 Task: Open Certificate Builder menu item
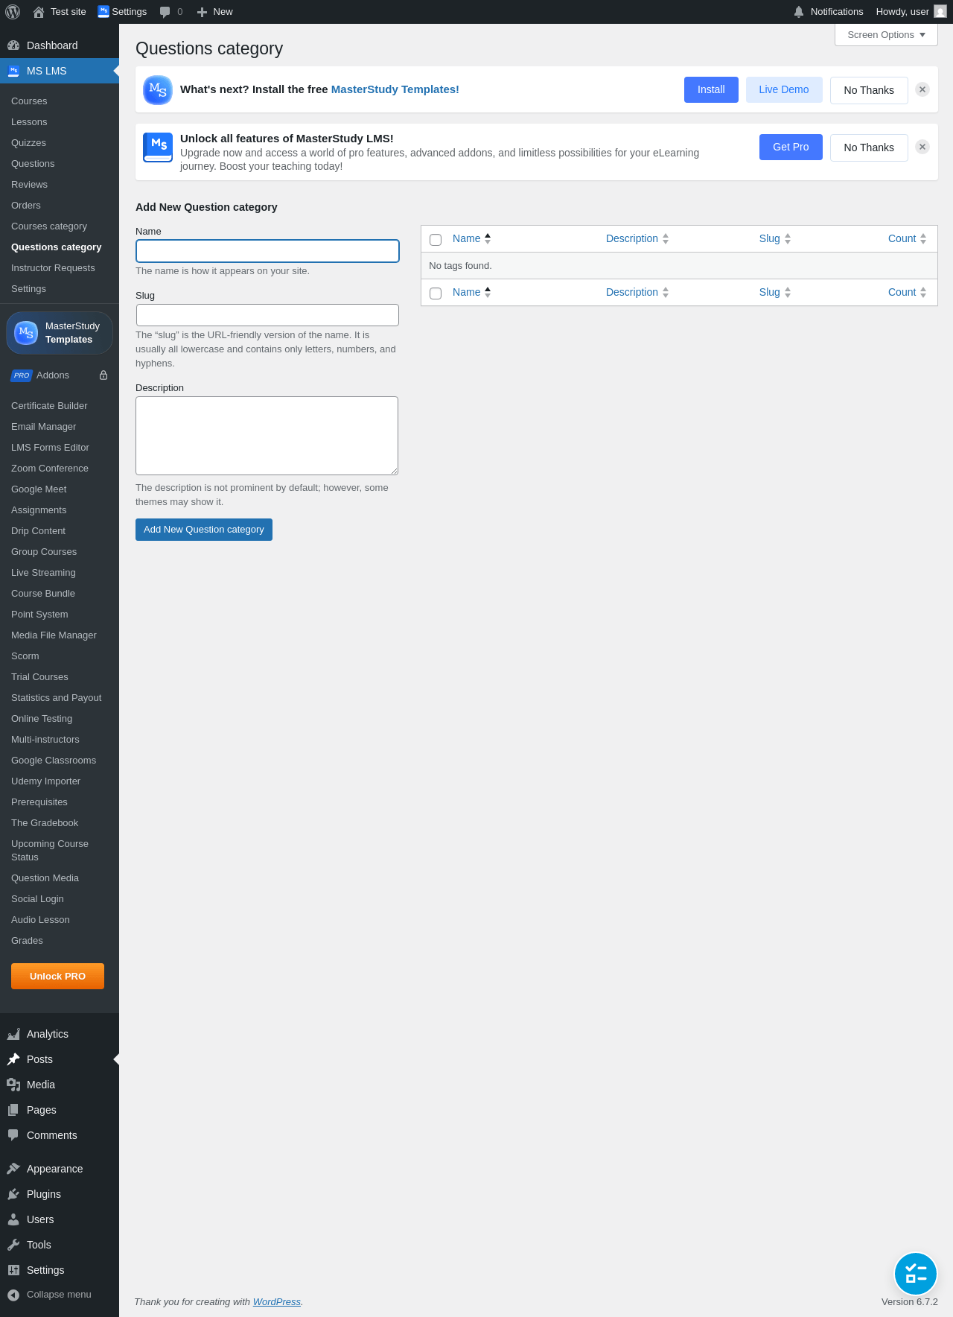click(49, 406)
